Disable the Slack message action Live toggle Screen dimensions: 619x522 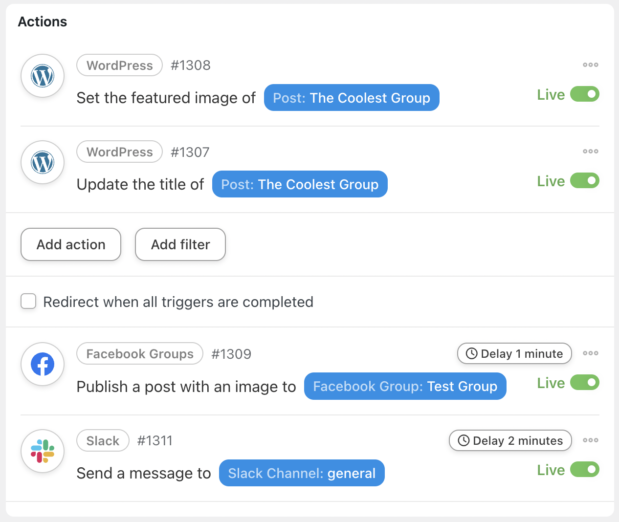[585, 469]
